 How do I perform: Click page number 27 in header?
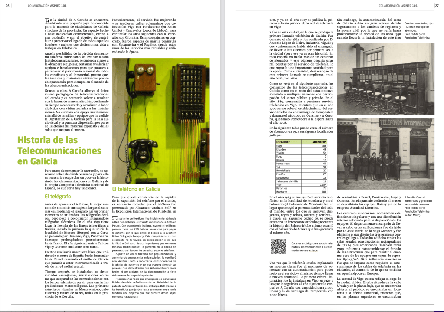coord(437,6)
